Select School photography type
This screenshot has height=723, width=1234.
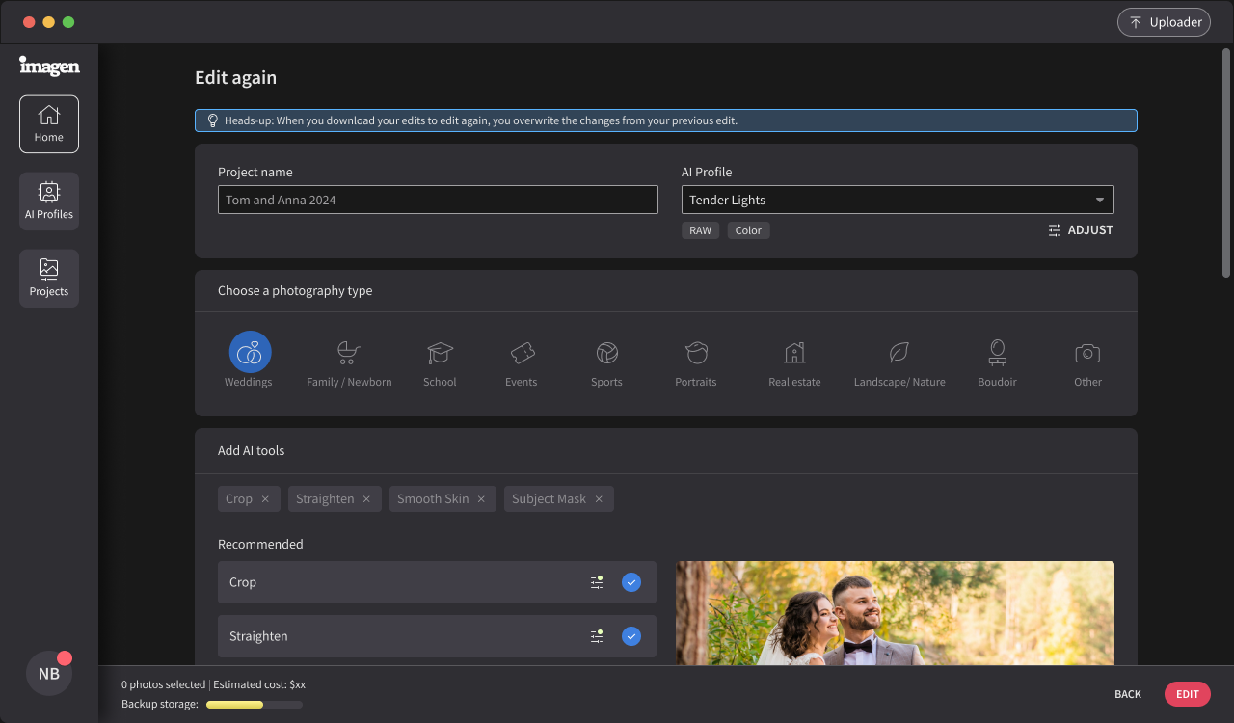point(440,362)
